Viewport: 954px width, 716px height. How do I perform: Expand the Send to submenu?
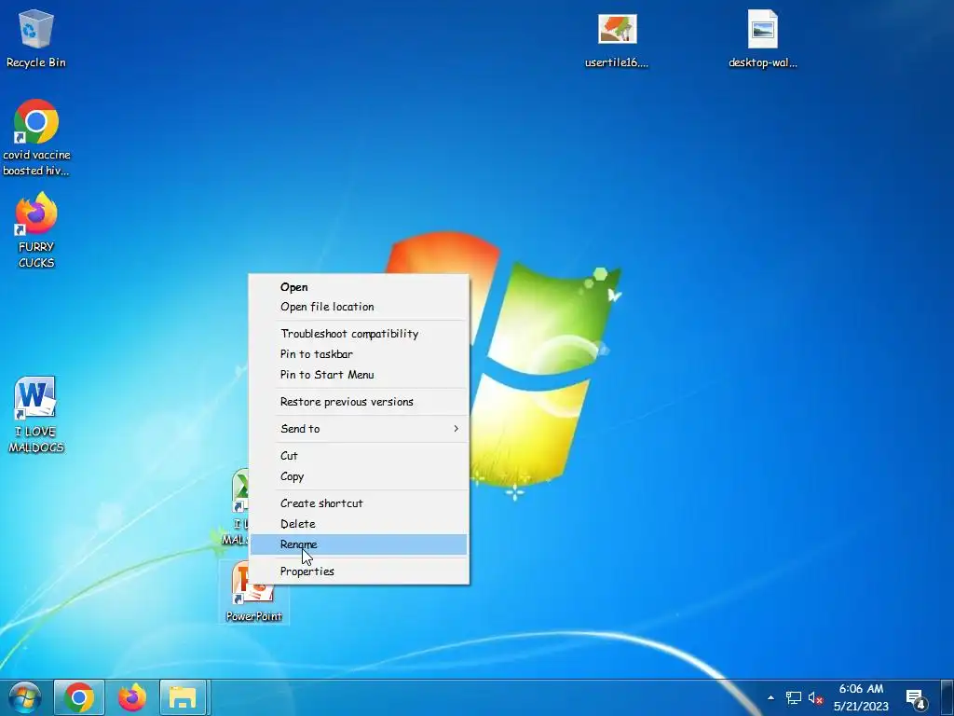pos(359,429)
